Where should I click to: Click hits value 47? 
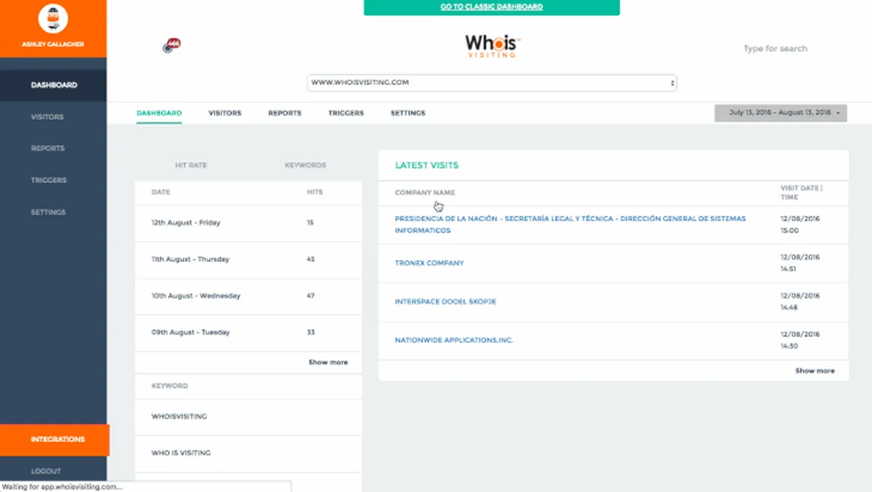point(311,297)
